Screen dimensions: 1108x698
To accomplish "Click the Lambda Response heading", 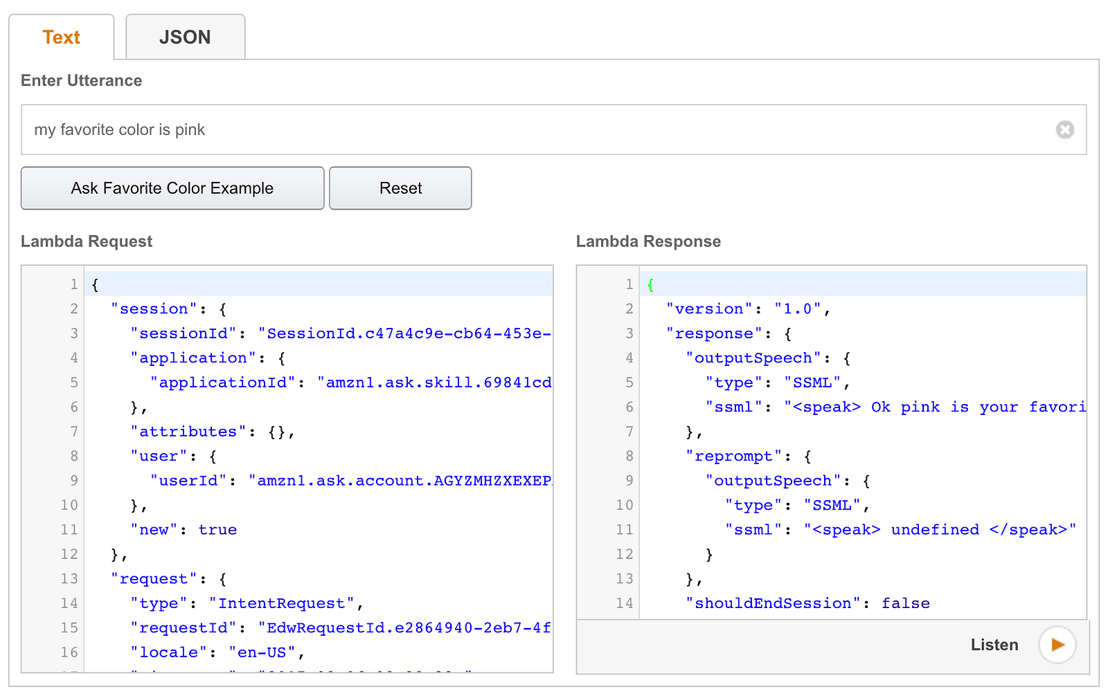I will (648, 241).
